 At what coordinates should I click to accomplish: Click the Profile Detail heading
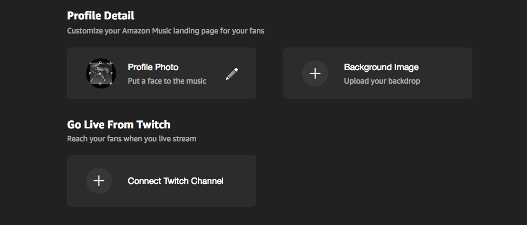tap(101, 16)
